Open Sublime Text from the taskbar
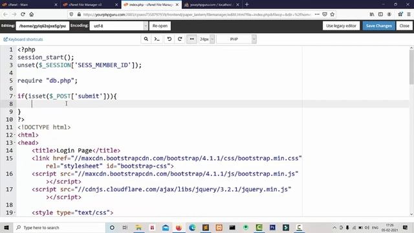This screenshot has height=233, width=414. [x=206, y=227]
